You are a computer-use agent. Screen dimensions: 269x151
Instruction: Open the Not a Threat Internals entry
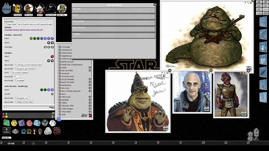[71, 91]
